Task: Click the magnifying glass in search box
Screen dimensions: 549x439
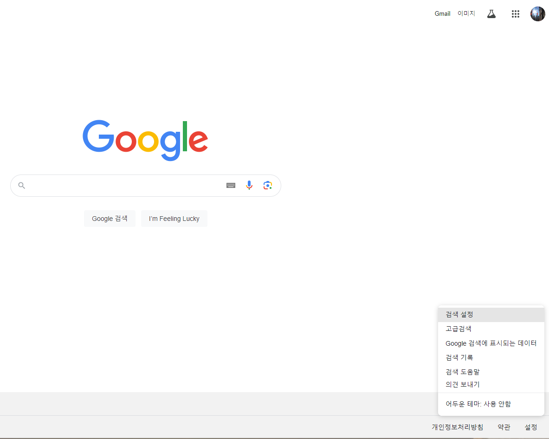Action: coord(22,186)
